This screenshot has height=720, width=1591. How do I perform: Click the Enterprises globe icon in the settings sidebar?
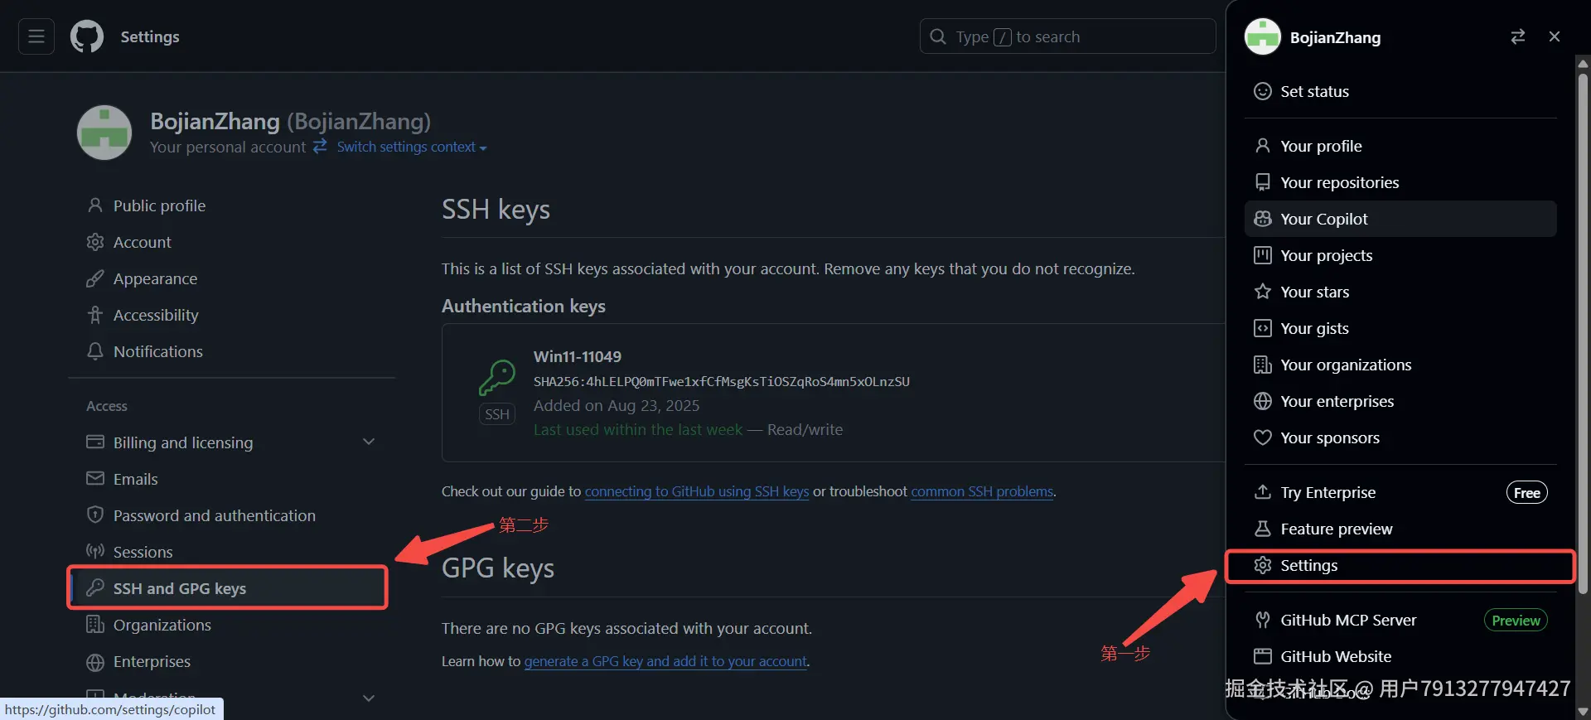95,661
